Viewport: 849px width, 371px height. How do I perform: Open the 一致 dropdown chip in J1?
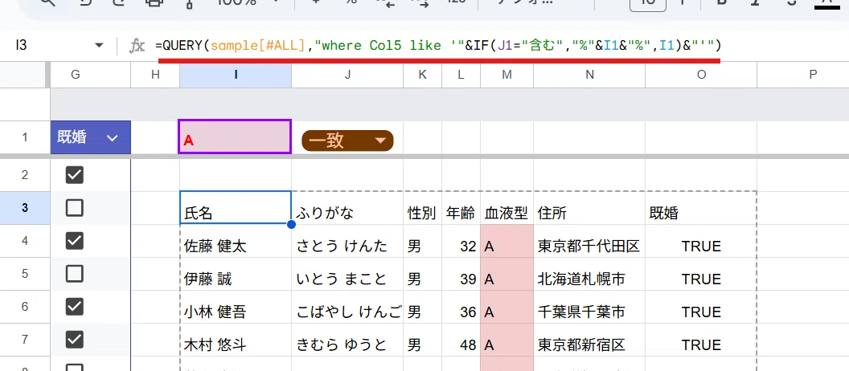click(347, 141)
